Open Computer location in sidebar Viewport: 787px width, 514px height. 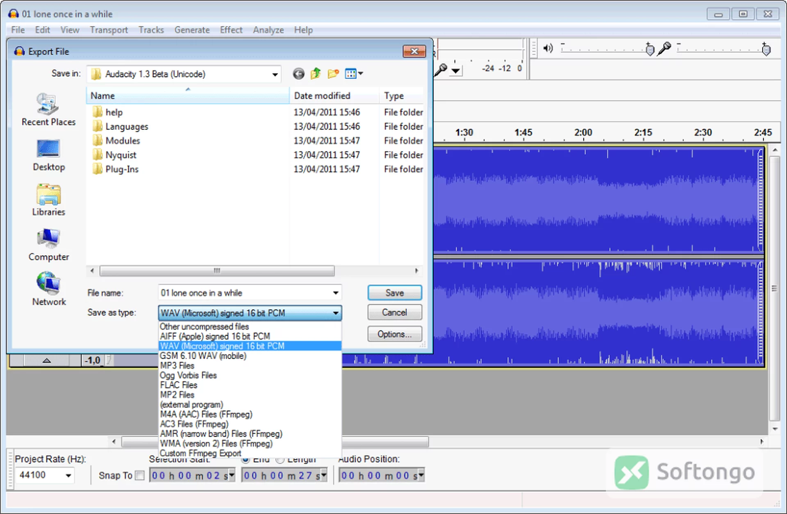[48, 245]
